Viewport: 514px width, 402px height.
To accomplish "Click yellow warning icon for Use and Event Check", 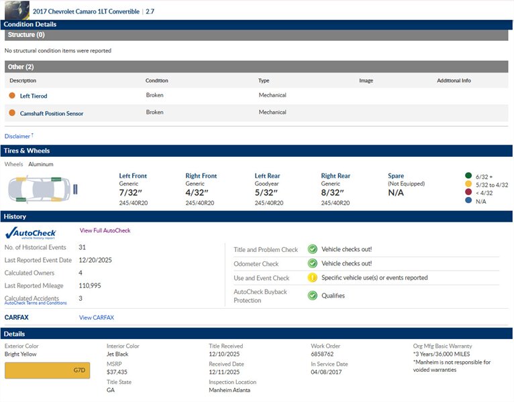I will point(312,277).
